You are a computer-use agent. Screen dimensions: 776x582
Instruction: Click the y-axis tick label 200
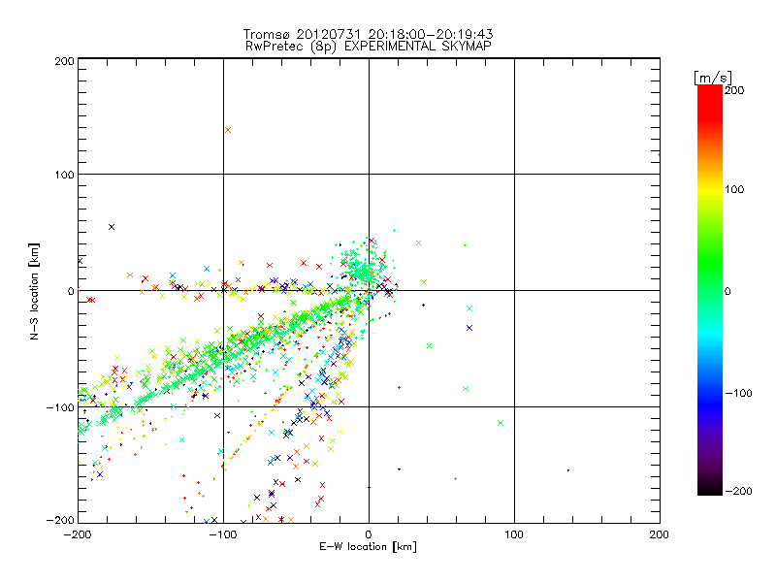[x=64, y=61]
